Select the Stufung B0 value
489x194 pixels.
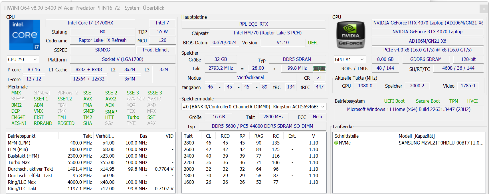pyautogui.click(x=102, y=32)
